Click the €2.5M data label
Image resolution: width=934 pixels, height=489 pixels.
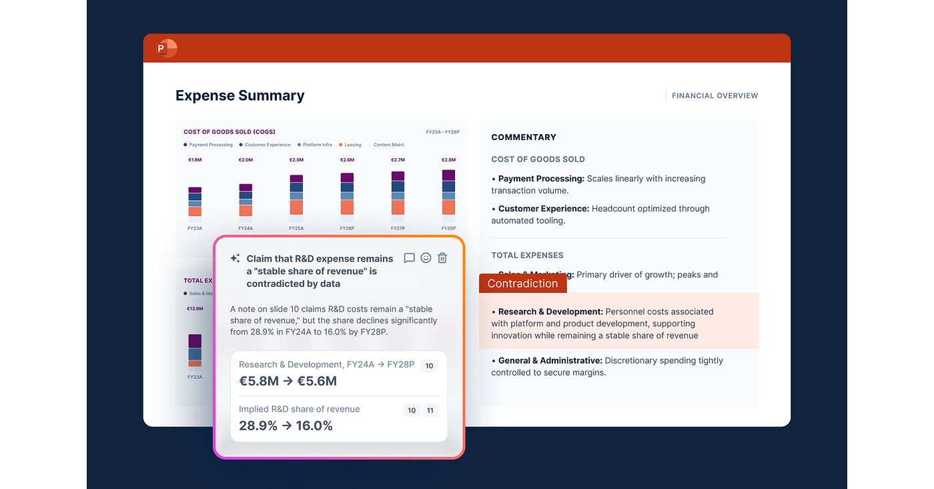[x=296, y=160]
